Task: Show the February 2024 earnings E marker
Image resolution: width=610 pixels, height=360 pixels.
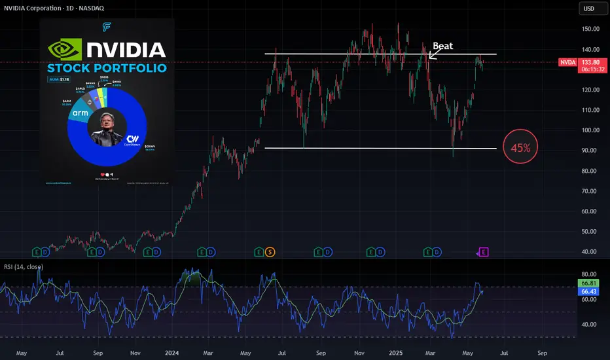Action: point(202,252)
